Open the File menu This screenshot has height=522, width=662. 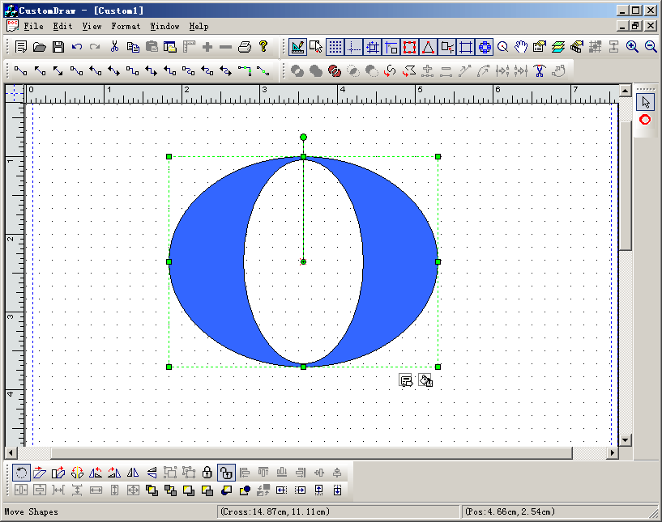click(x=33, y=26)
